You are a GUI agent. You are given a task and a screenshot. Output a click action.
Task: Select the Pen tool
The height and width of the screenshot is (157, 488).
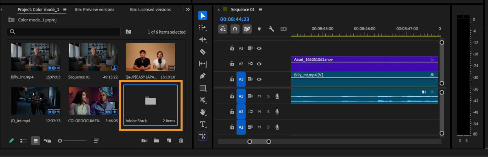pos(203,76)
